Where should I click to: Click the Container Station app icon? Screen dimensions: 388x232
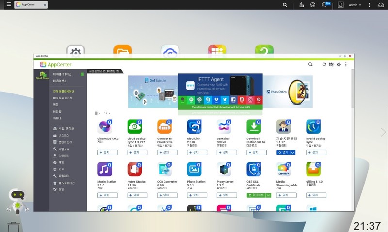(x=224, y=126)
